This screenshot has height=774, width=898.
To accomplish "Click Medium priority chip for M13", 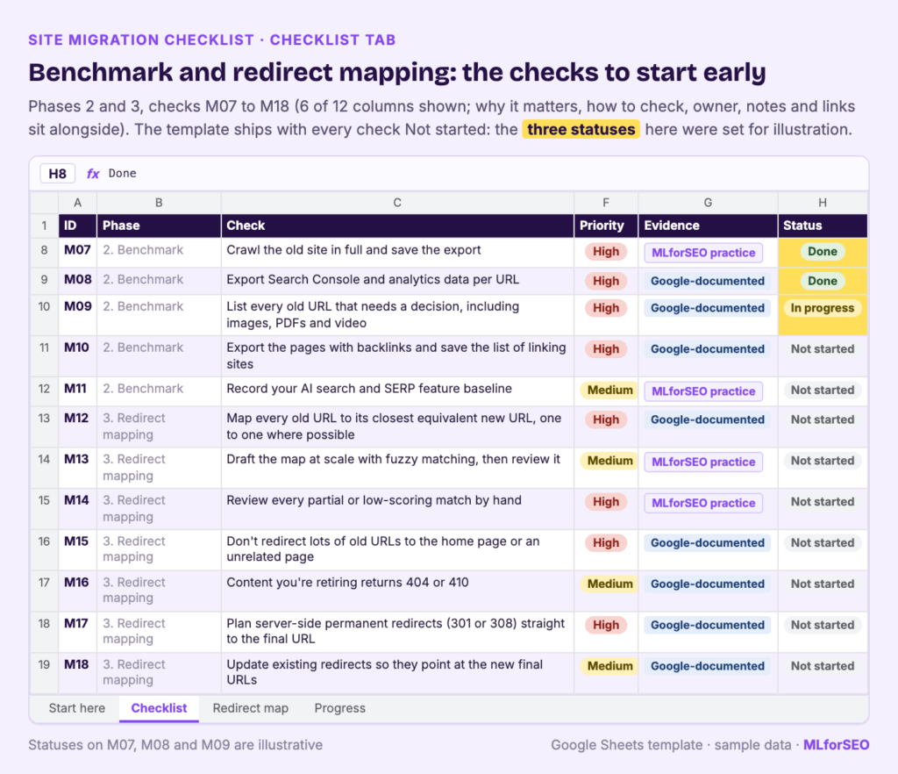I will [x=610, y=462].
